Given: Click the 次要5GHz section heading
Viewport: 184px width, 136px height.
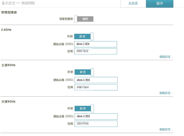Looking at the screenshot, I should 8,102.
